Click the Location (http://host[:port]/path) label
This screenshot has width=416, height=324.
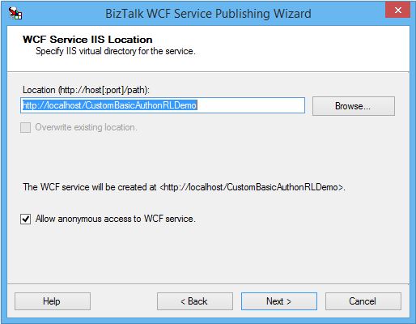pyautogui.click(x=86, y=90)
